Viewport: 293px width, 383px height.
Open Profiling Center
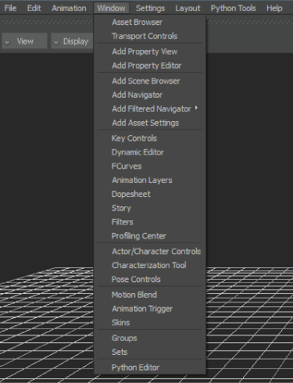coord(150,236)
